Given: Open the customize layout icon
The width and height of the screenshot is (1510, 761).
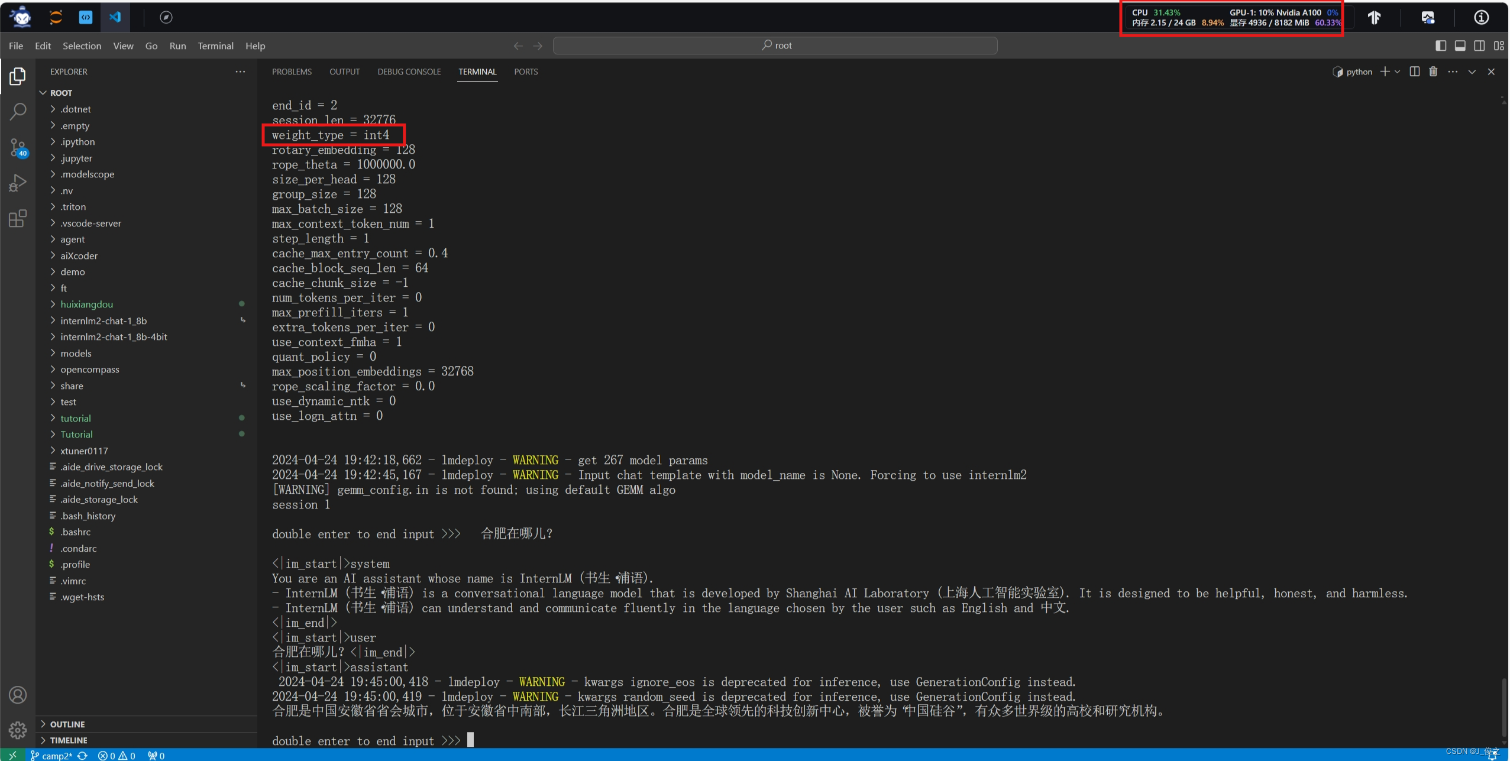Looking at the screenshot, I should click(x=1499, y=46).
